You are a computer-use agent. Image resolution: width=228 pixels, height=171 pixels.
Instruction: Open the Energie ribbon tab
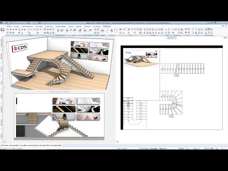(x=71, y=26)
